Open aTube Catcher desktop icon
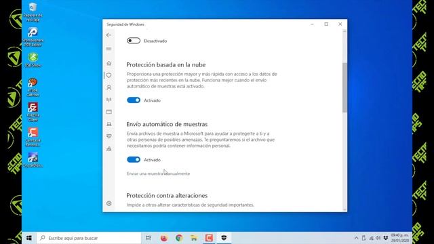Image resolution: width=434 pixels, height=244 pixels. [x=33, y=87]
